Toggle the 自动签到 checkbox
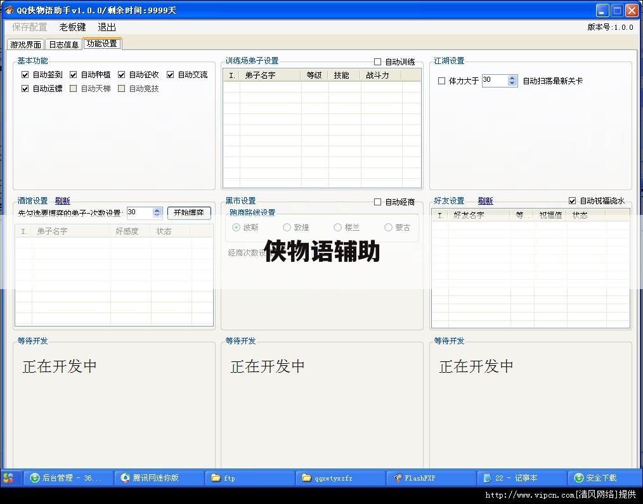The width and height of the screenshot is (643, 504). tap(25, 75)
